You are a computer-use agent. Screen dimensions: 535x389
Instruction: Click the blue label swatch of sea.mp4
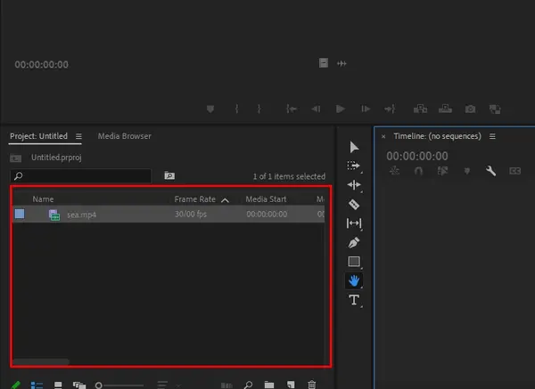(20, 214)
